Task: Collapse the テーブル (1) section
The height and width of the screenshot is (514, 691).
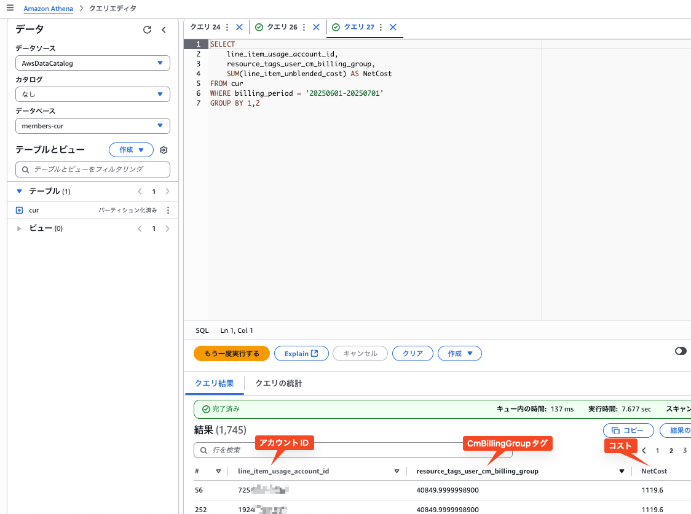Action: click(x=19, y=192)
